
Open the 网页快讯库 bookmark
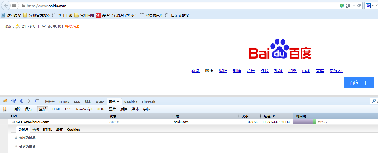[x=151, y=15]
